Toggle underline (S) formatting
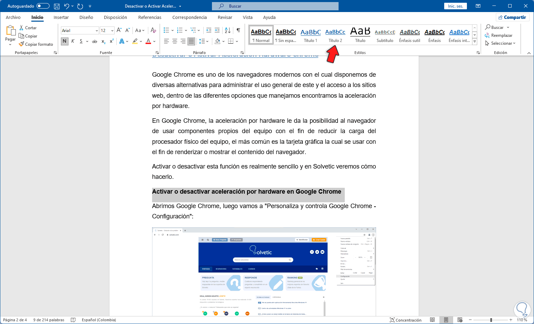Image resolution: width=534 pixels, height=324 pixels. point(81,41)
